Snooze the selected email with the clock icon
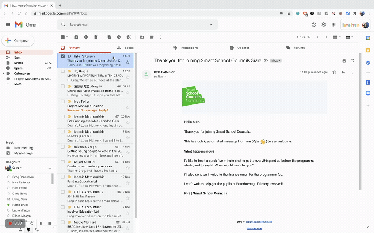The width and height of the screenshot is (374, 233). [x=119, y=37]
